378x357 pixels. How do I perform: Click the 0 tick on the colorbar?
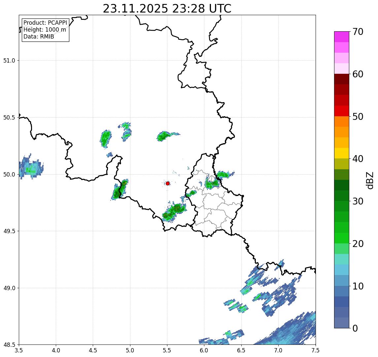[x=355, y=328]
